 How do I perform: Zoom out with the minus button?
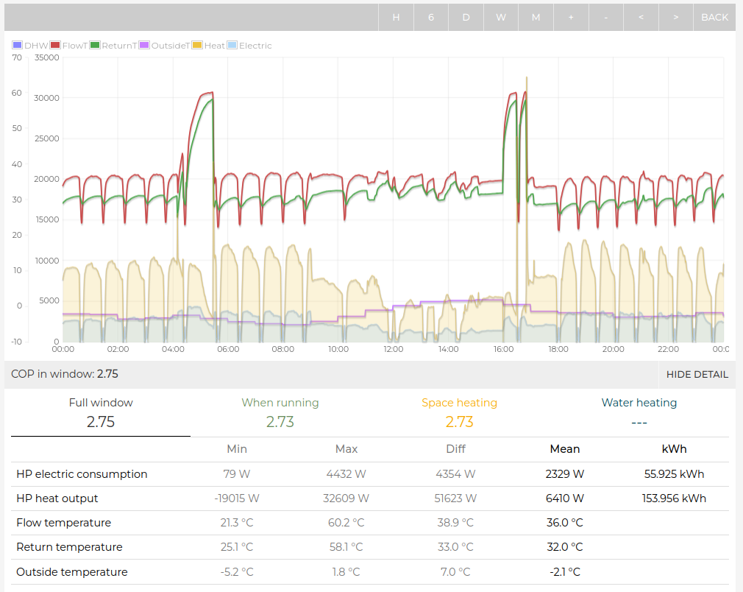[606, 17]
